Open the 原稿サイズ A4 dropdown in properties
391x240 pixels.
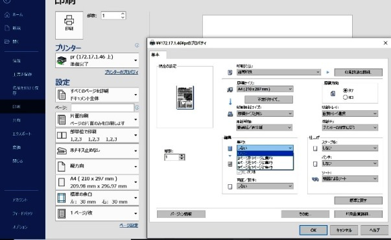coord(265,89)
